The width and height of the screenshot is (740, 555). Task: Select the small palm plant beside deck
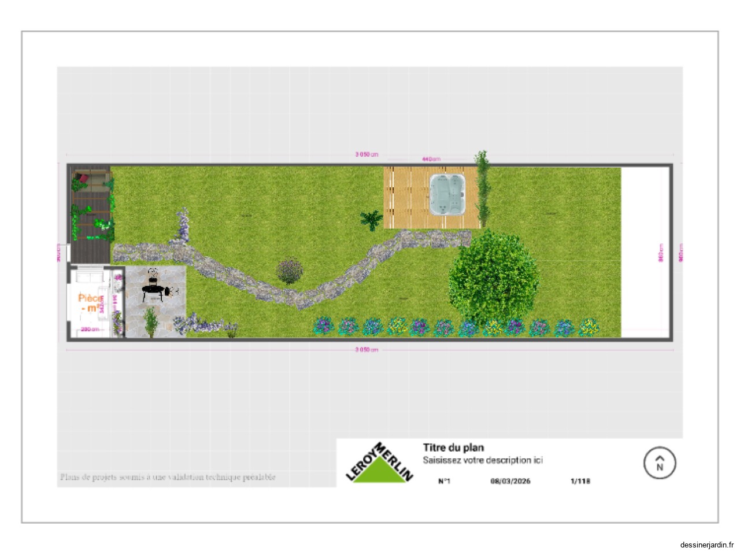pyautogui.click(x=371, y=220)
